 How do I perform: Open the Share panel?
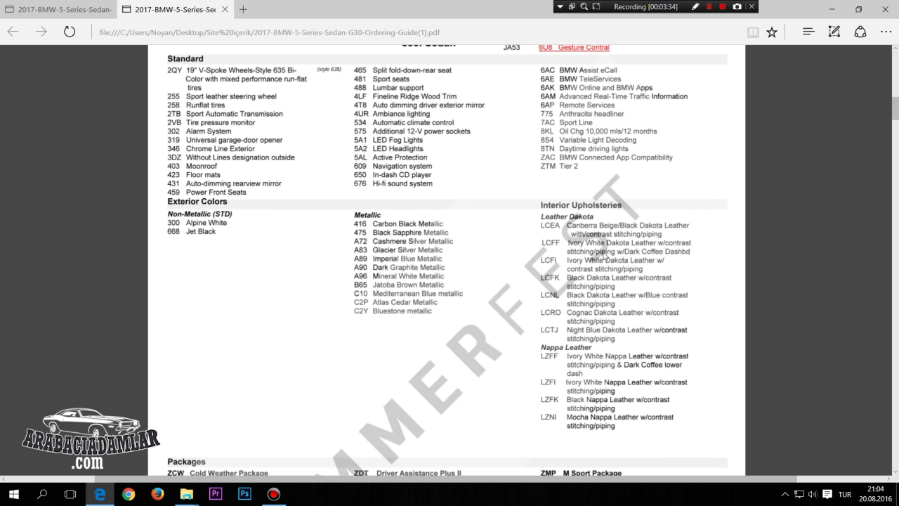tap(860, 32)
